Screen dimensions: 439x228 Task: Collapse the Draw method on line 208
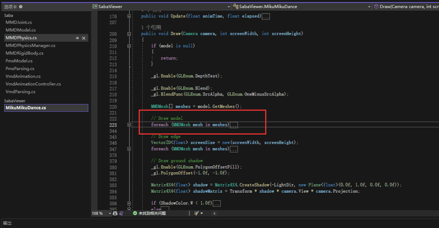[129, 34]
